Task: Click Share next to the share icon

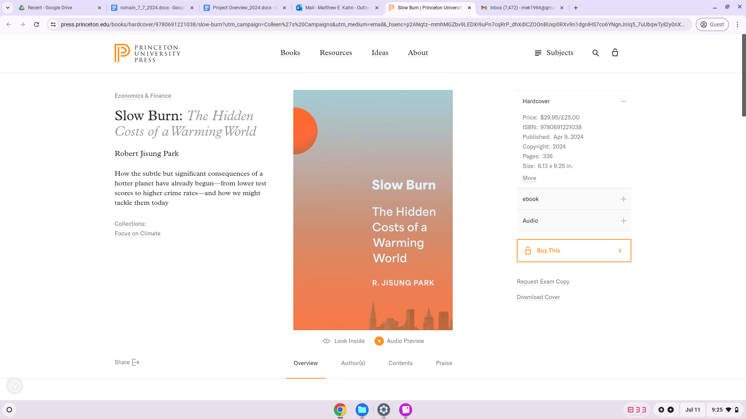Action: [127, 362]
